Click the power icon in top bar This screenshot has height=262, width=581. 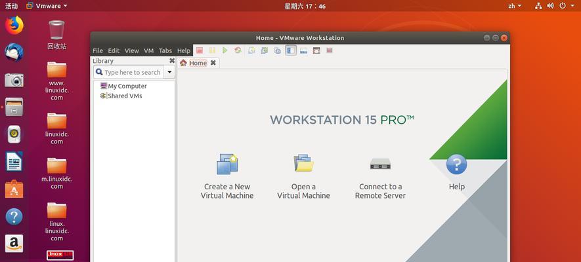(563, 6)
